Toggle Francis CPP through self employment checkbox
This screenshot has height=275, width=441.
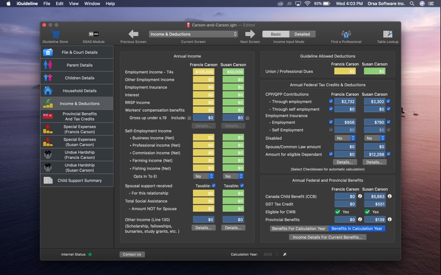tap(331, 109)
